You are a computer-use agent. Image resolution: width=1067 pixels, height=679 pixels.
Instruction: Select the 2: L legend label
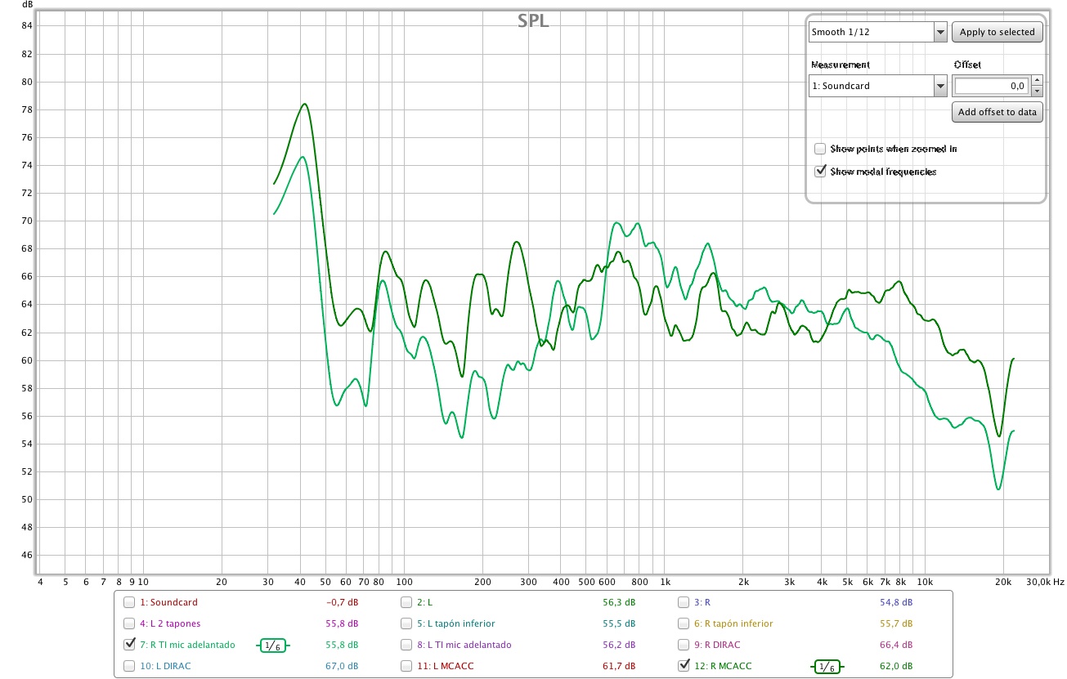[x=424, y=602]
